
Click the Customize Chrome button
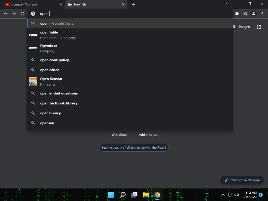(x=242, y=180)
